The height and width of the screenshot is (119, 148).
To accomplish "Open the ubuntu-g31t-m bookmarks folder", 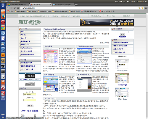I will pos(44,11).
